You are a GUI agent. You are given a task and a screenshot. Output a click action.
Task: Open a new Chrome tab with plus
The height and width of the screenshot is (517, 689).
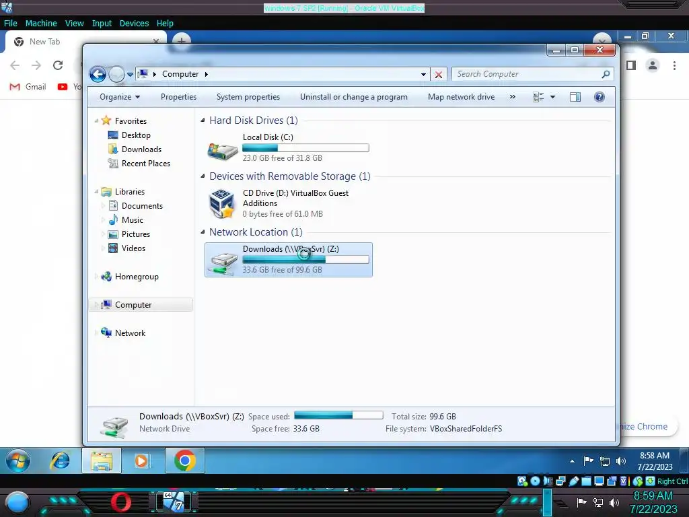(182, 41)
